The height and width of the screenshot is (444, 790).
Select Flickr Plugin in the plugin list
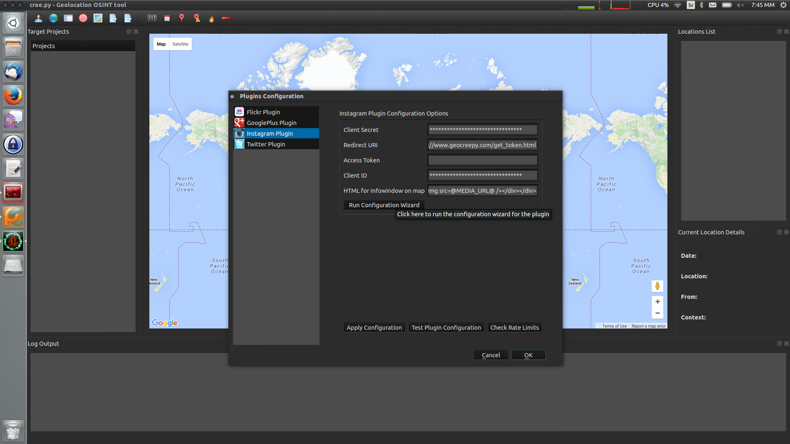point(276,112)
